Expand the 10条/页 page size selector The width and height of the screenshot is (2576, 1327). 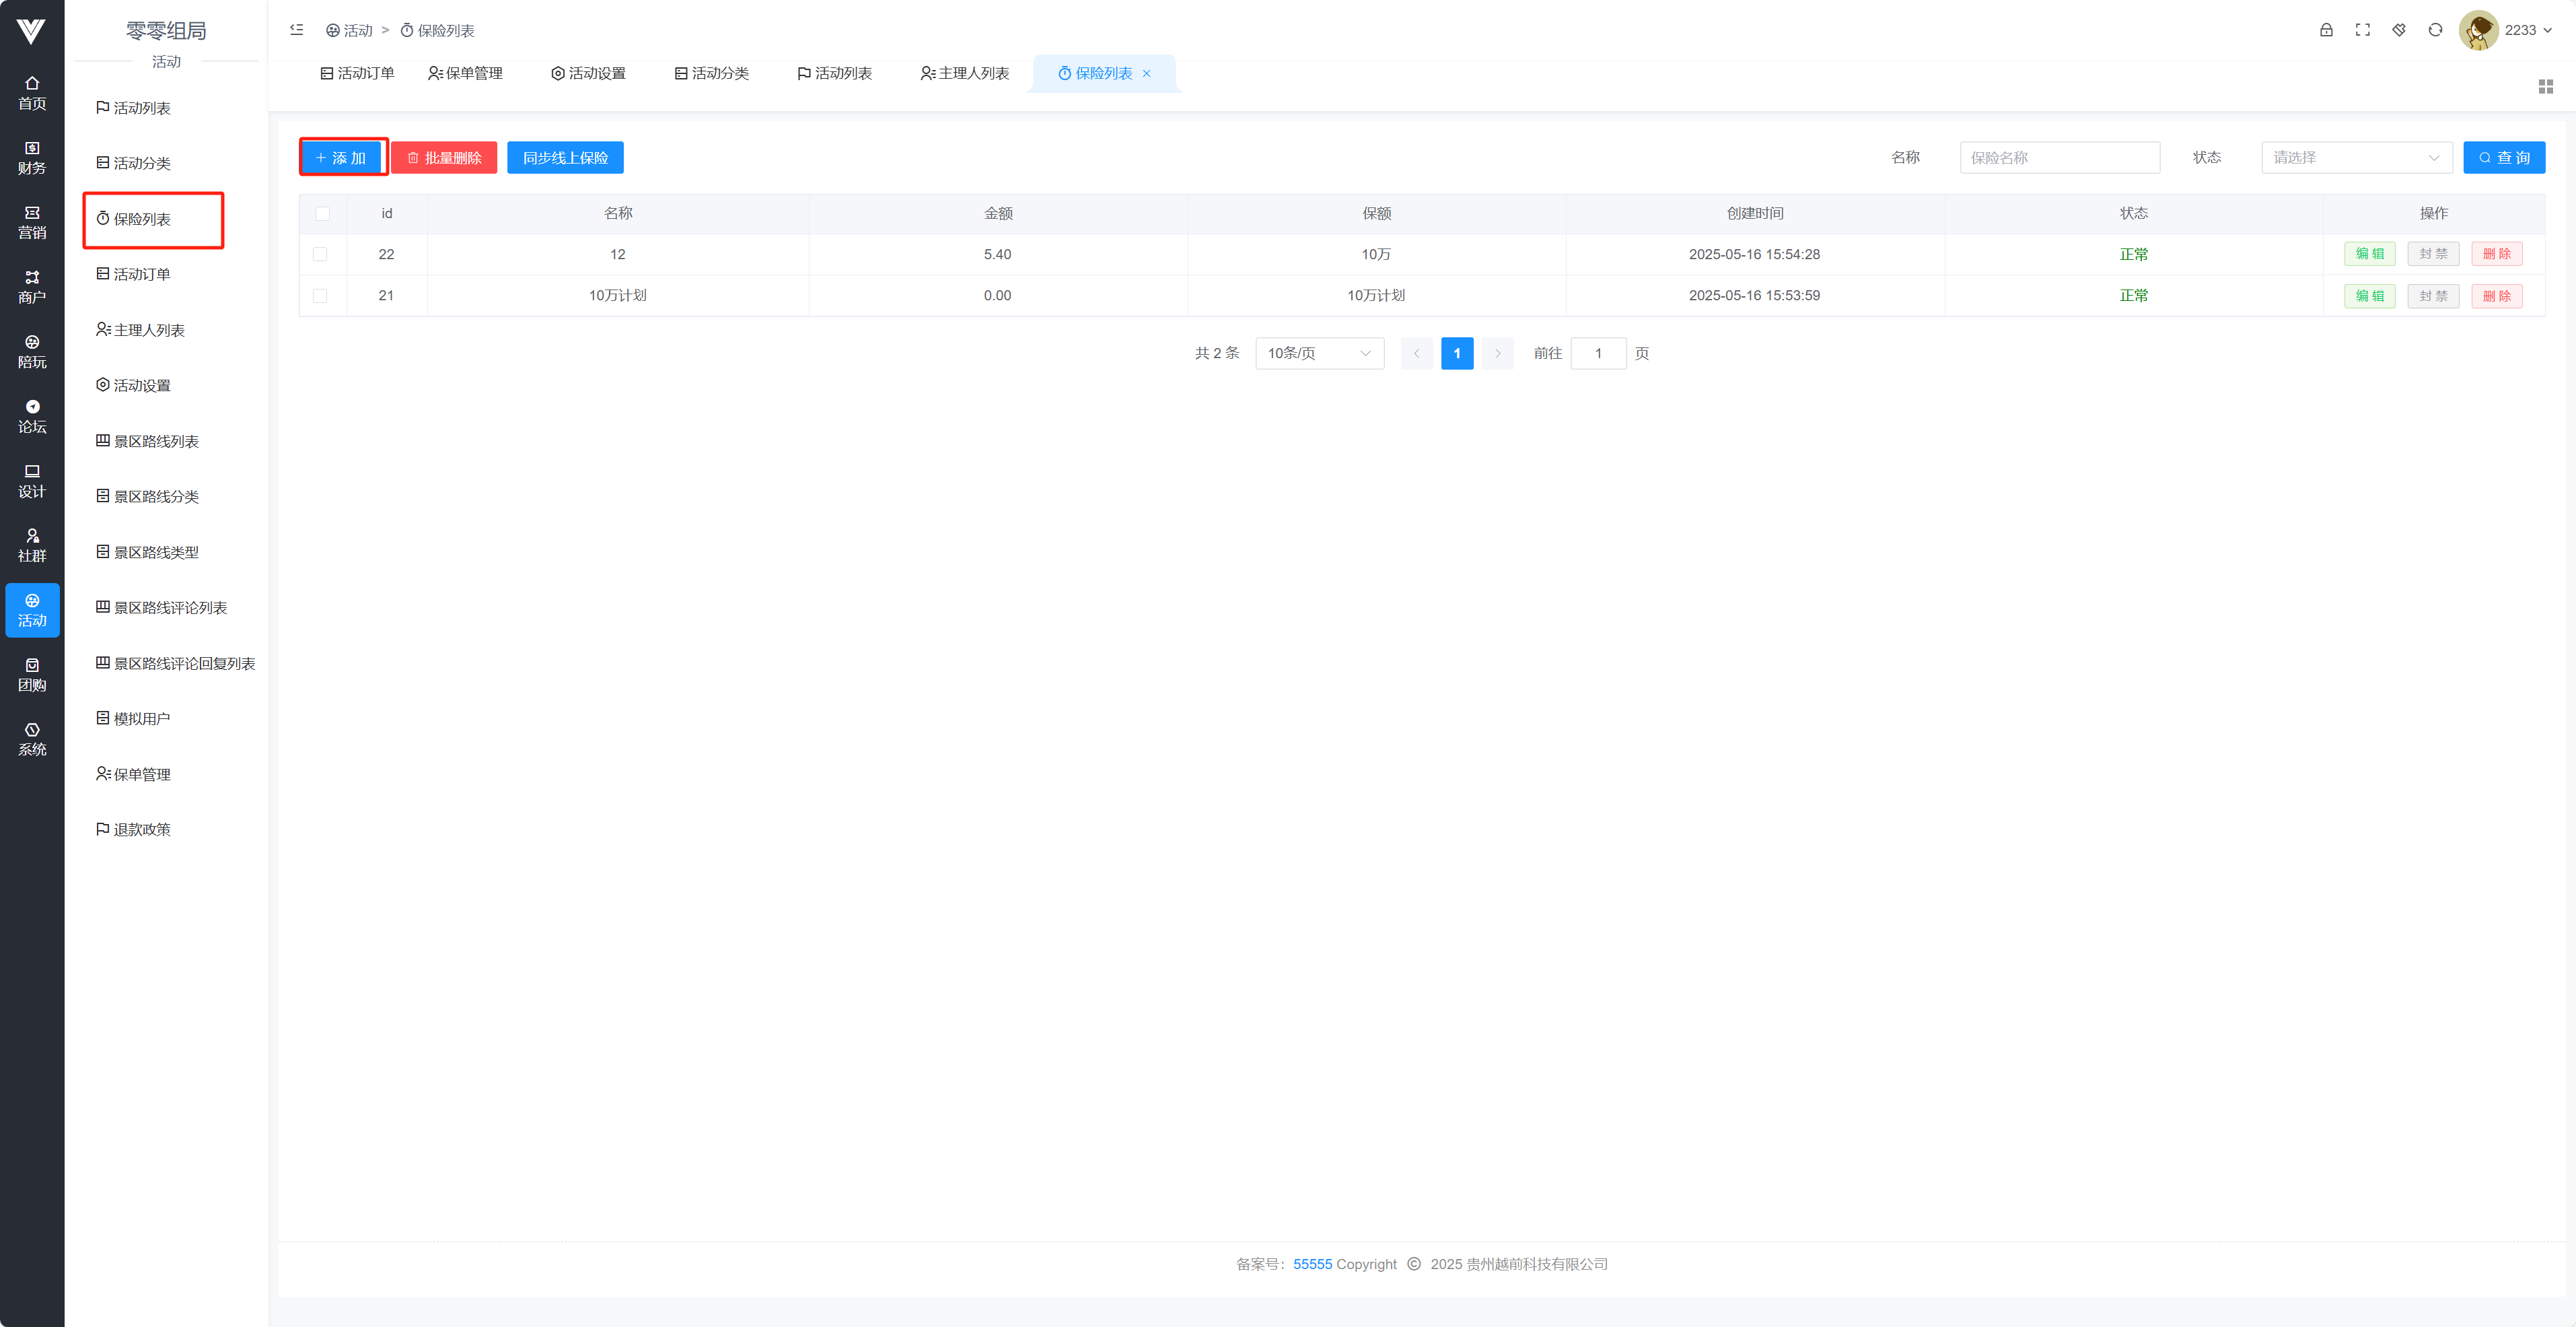1319,353
